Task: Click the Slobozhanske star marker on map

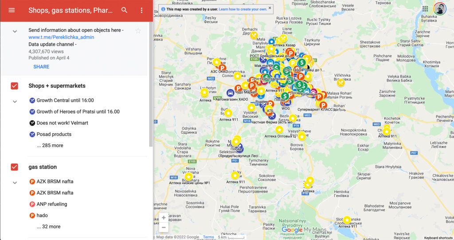Action: tap(347, 220)
